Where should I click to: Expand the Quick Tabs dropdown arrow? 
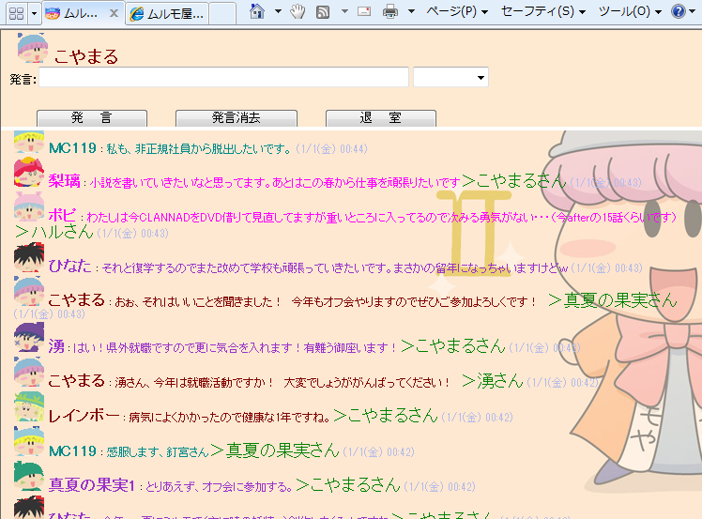pyautogui.click(x=34, y=13)
